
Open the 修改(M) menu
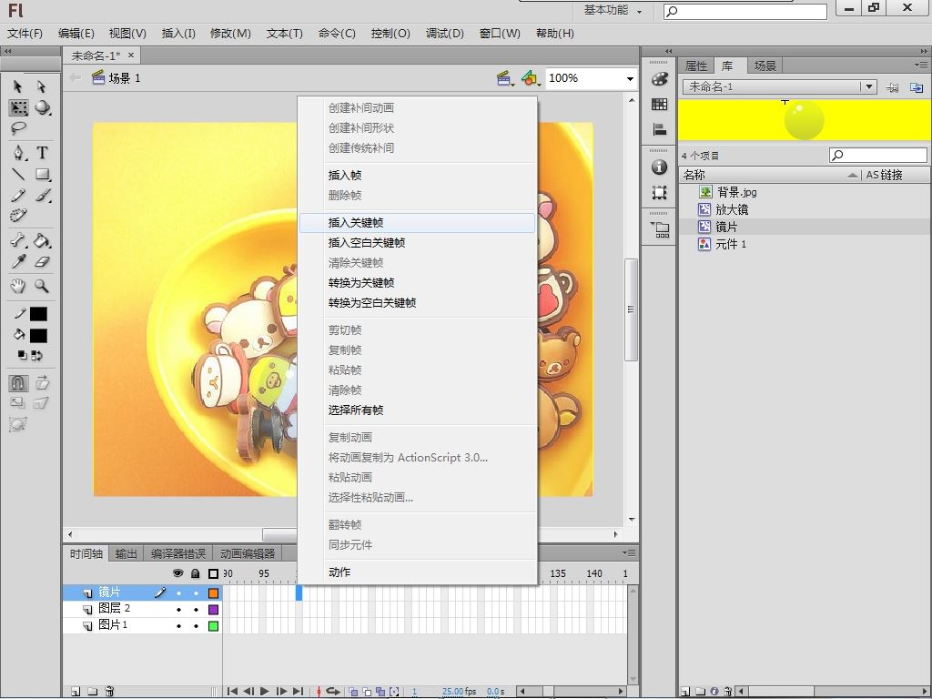point(230,34)
